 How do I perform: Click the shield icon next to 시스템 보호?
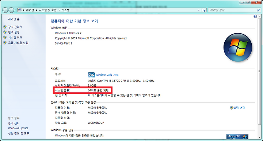(x=5, y=37)
